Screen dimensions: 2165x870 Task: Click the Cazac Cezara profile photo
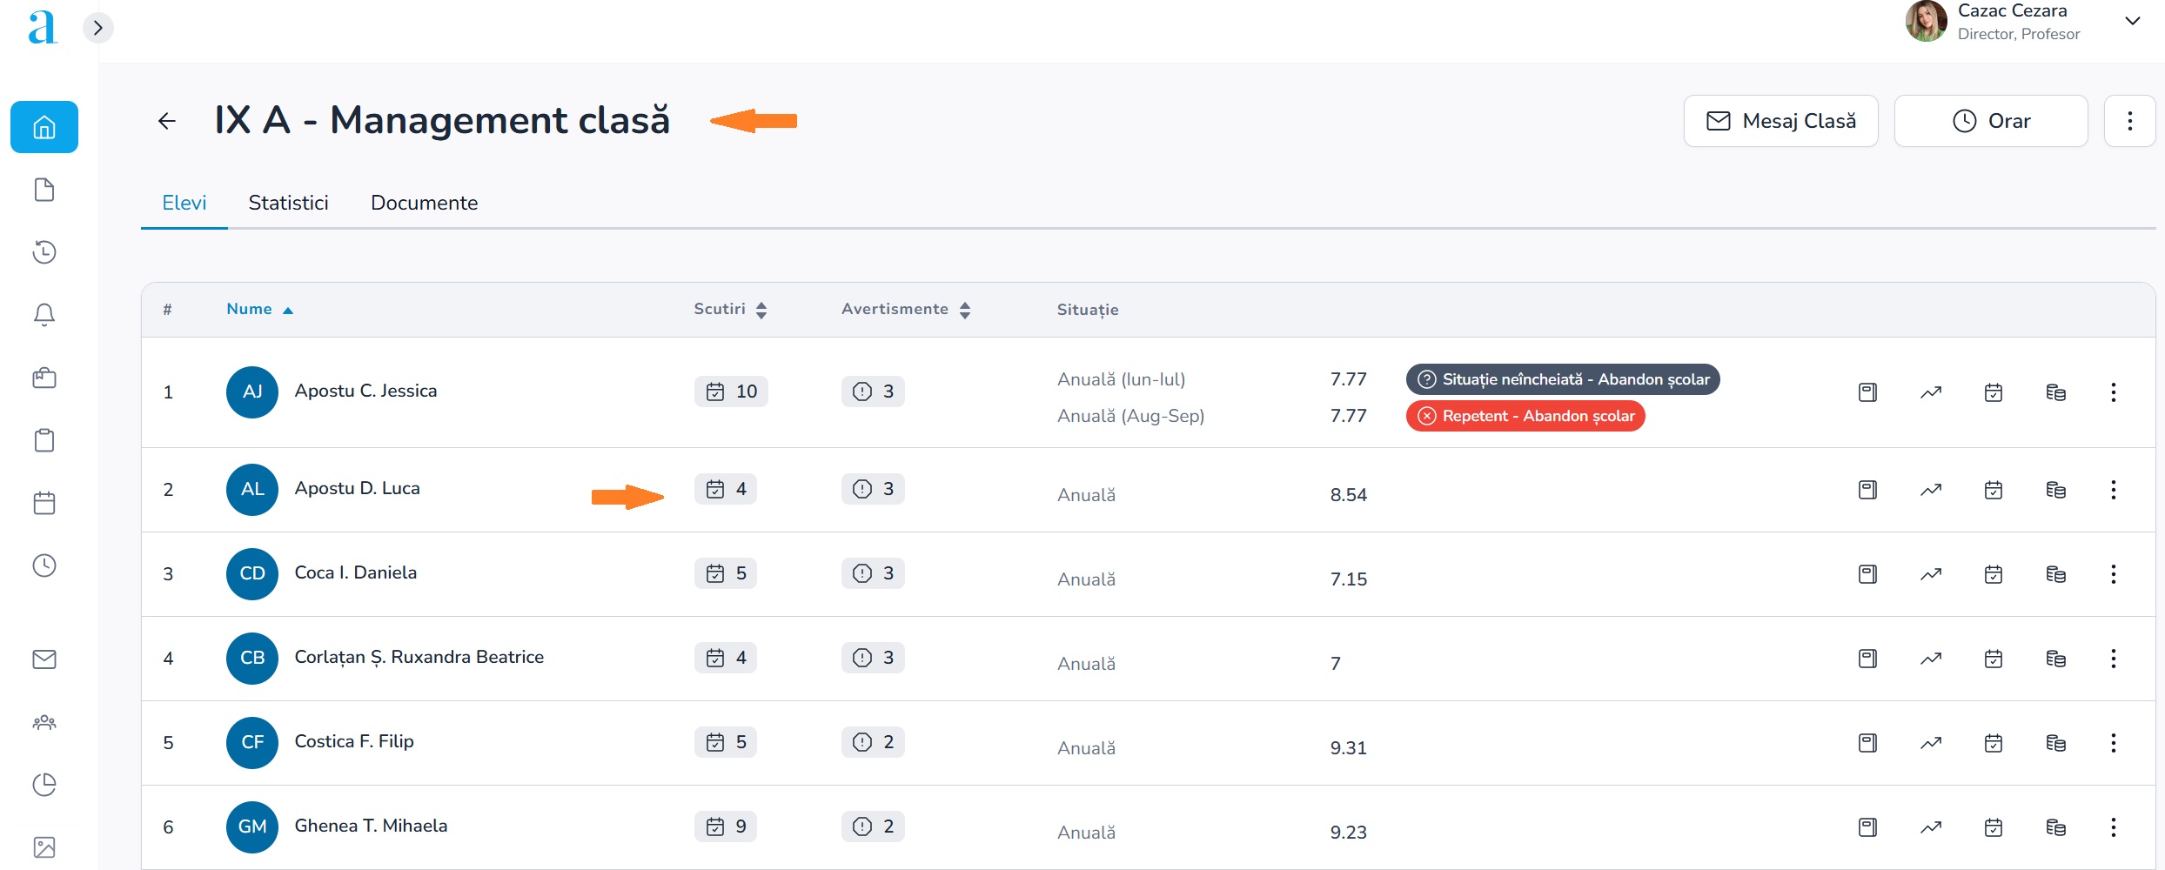1926,21
